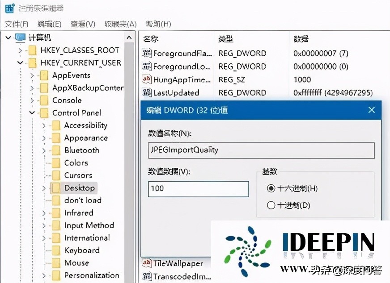This screenshot has height=283, width=390.
Task: Select the HungAppTime... REG_SZ string icon
Action: click(x=146, y=79)
